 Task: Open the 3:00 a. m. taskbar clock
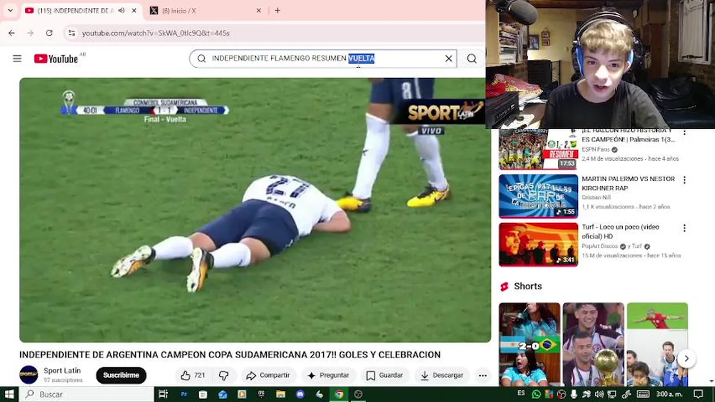669,394
